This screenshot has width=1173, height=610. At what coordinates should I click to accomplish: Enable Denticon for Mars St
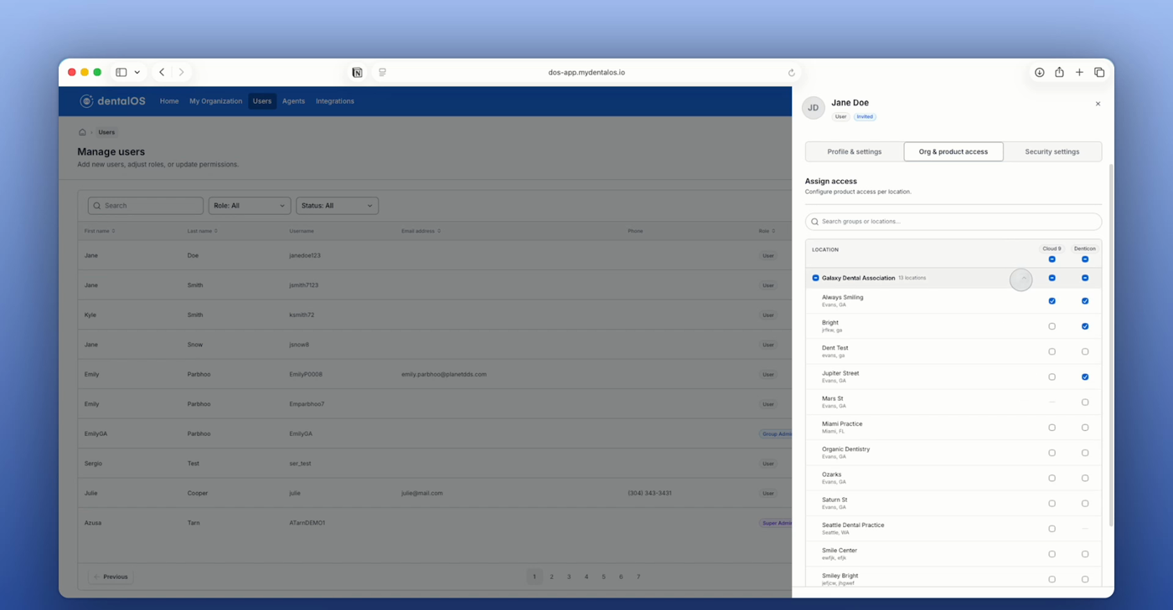[1085, 402]
